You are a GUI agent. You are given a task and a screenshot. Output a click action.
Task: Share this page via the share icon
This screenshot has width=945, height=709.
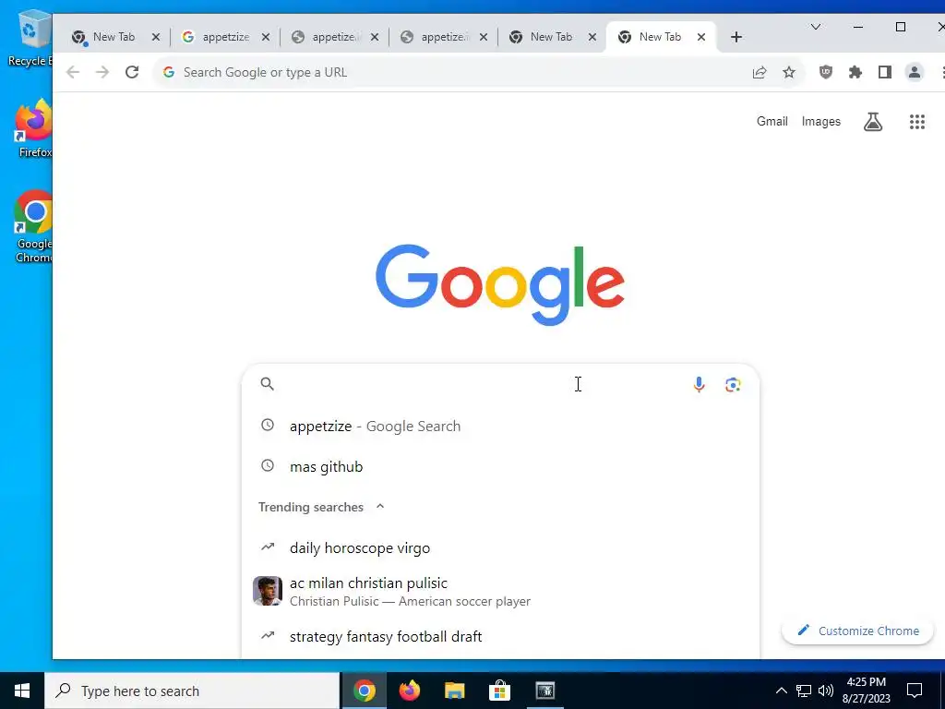click(760, 72)
